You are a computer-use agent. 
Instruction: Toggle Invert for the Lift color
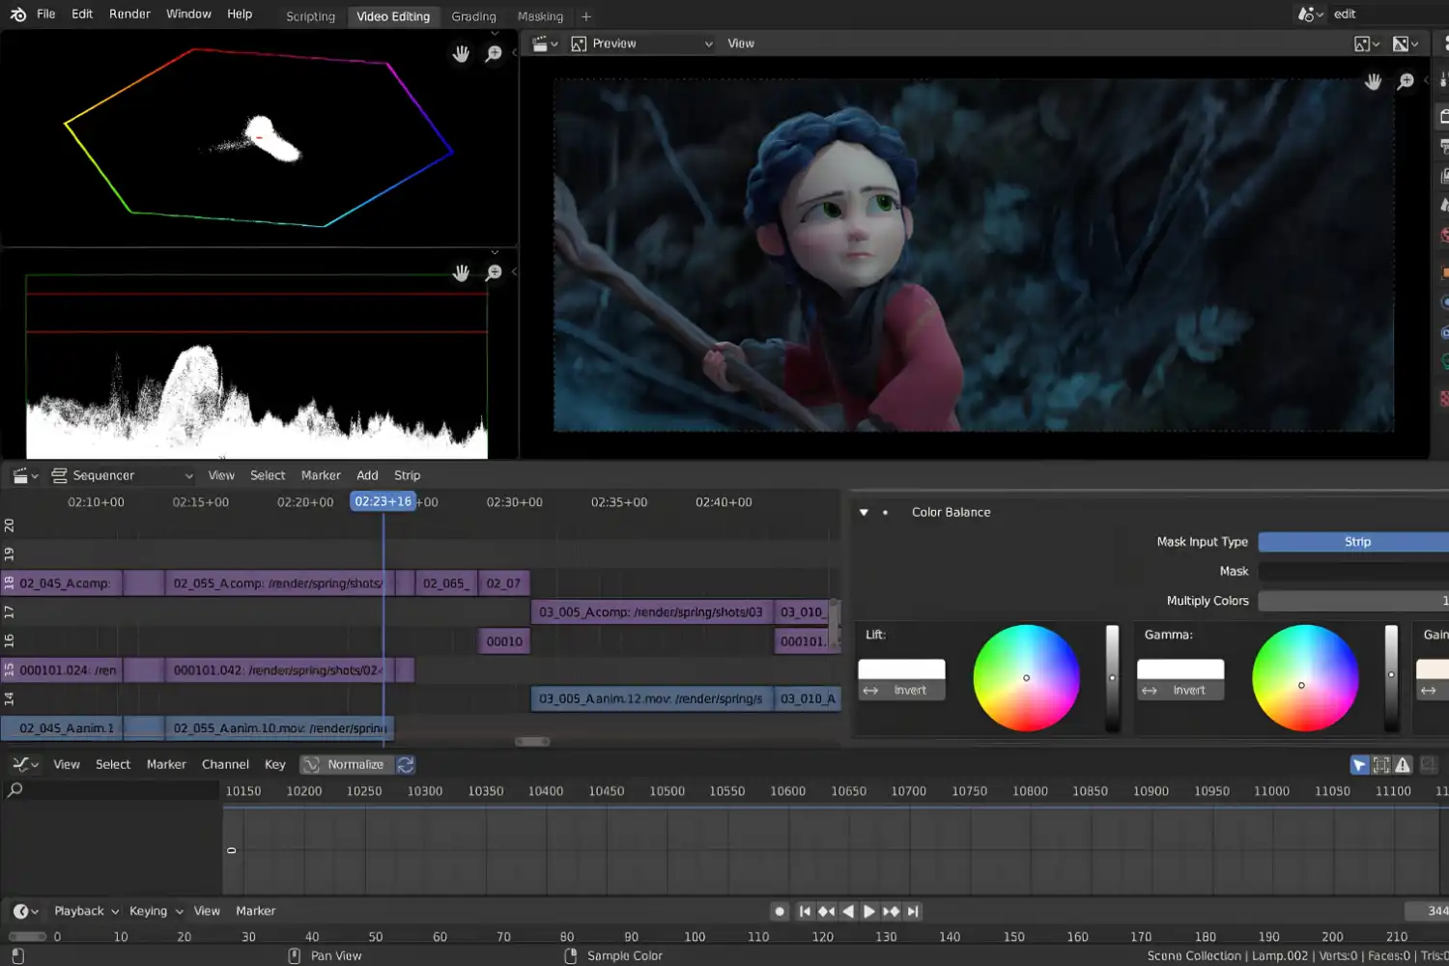(901, 691)
